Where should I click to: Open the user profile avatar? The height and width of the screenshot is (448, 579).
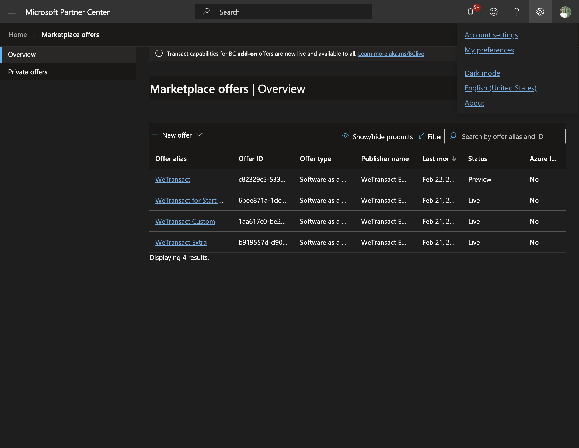tap(565, 12)
